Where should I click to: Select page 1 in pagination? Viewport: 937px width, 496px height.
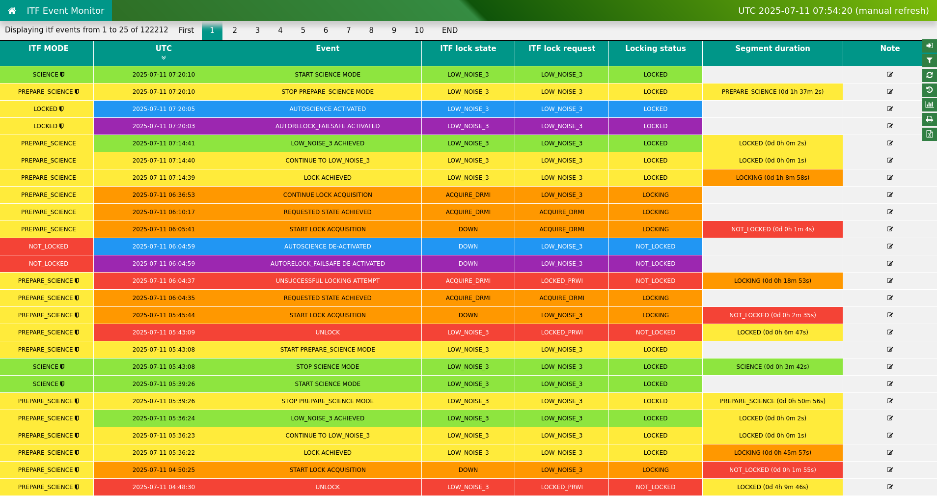pyautogui.click(x=212, y=30)
